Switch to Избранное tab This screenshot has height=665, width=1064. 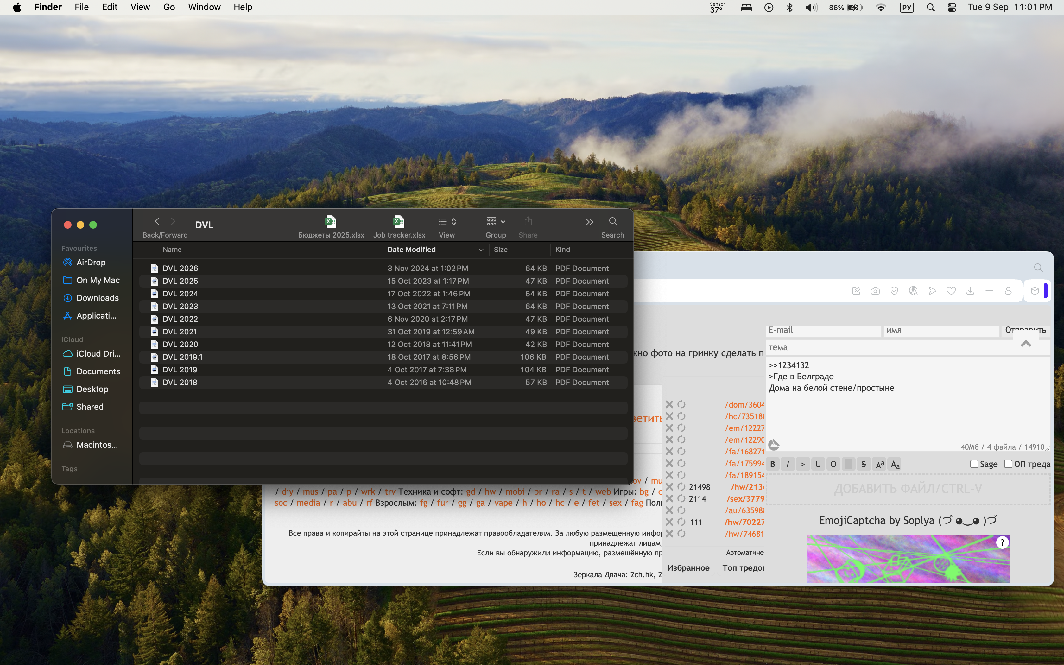click(x=688, y=568)
